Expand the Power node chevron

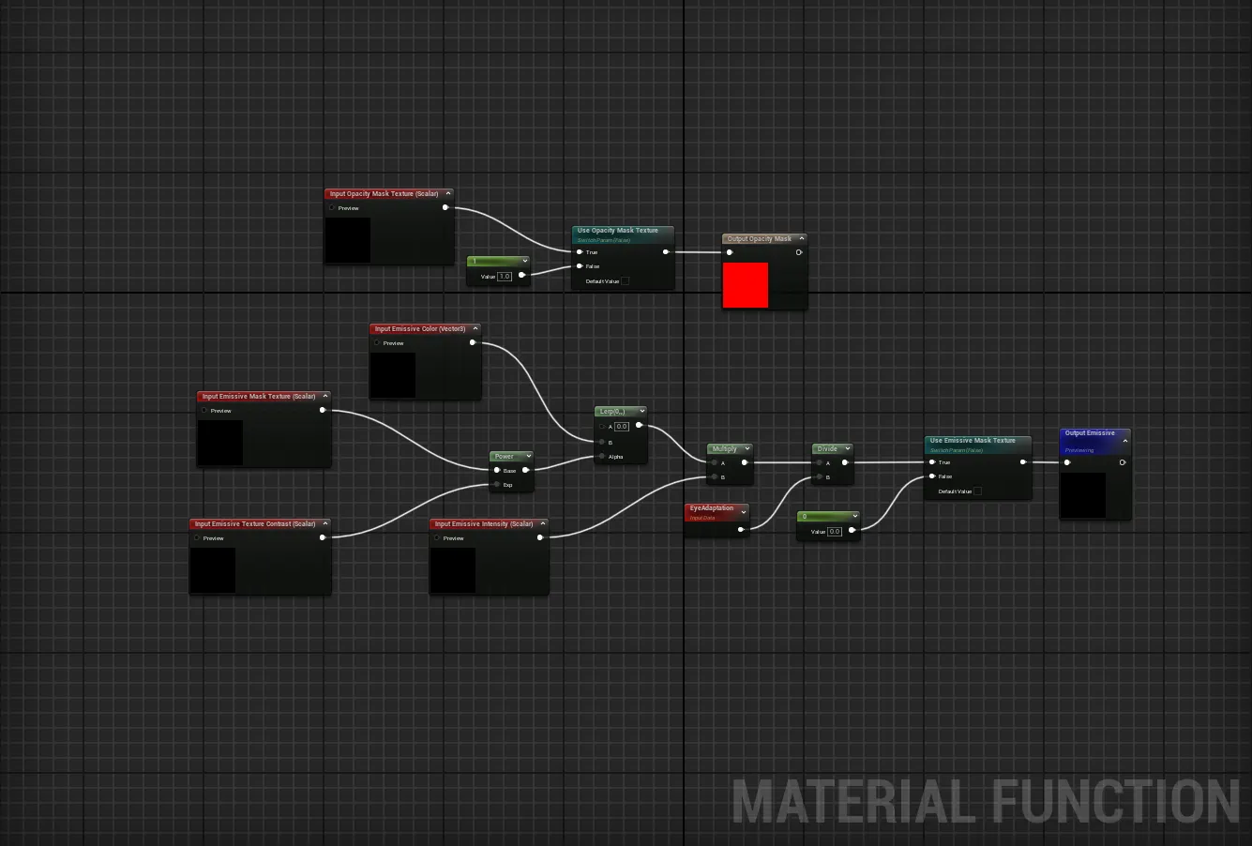(x=528, y=457)
